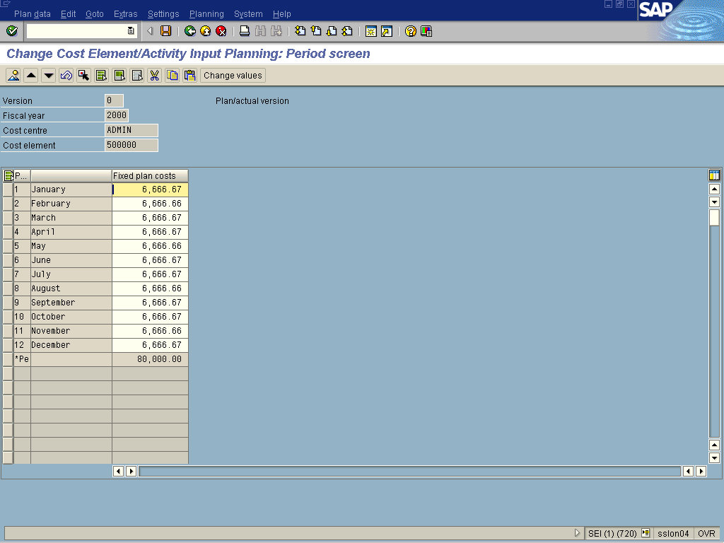Screen dimensions: 724x543
Task: Expand status bar message area triangle
Action: point(578,534)
